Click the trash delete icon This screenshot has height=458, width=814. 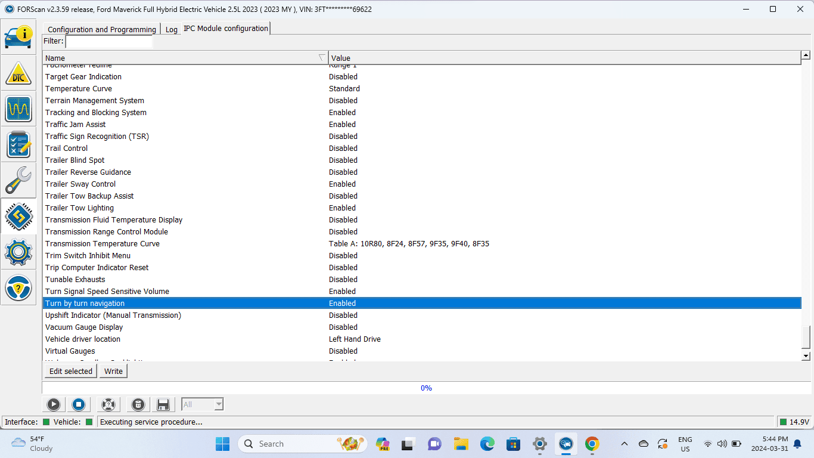point(138,404)
